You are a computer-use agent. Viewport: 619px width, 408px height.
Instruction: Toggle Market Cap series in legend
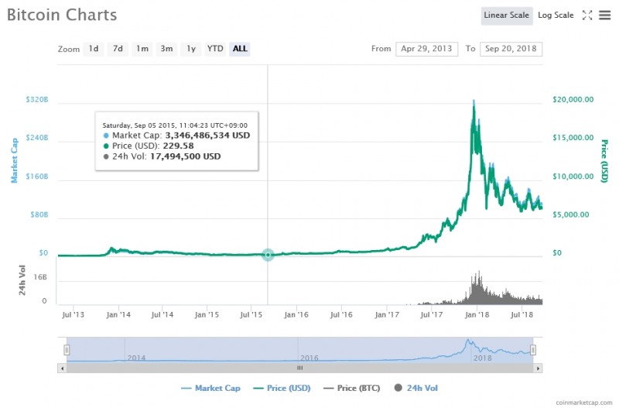pyautogui.click(x=210, y=388)
